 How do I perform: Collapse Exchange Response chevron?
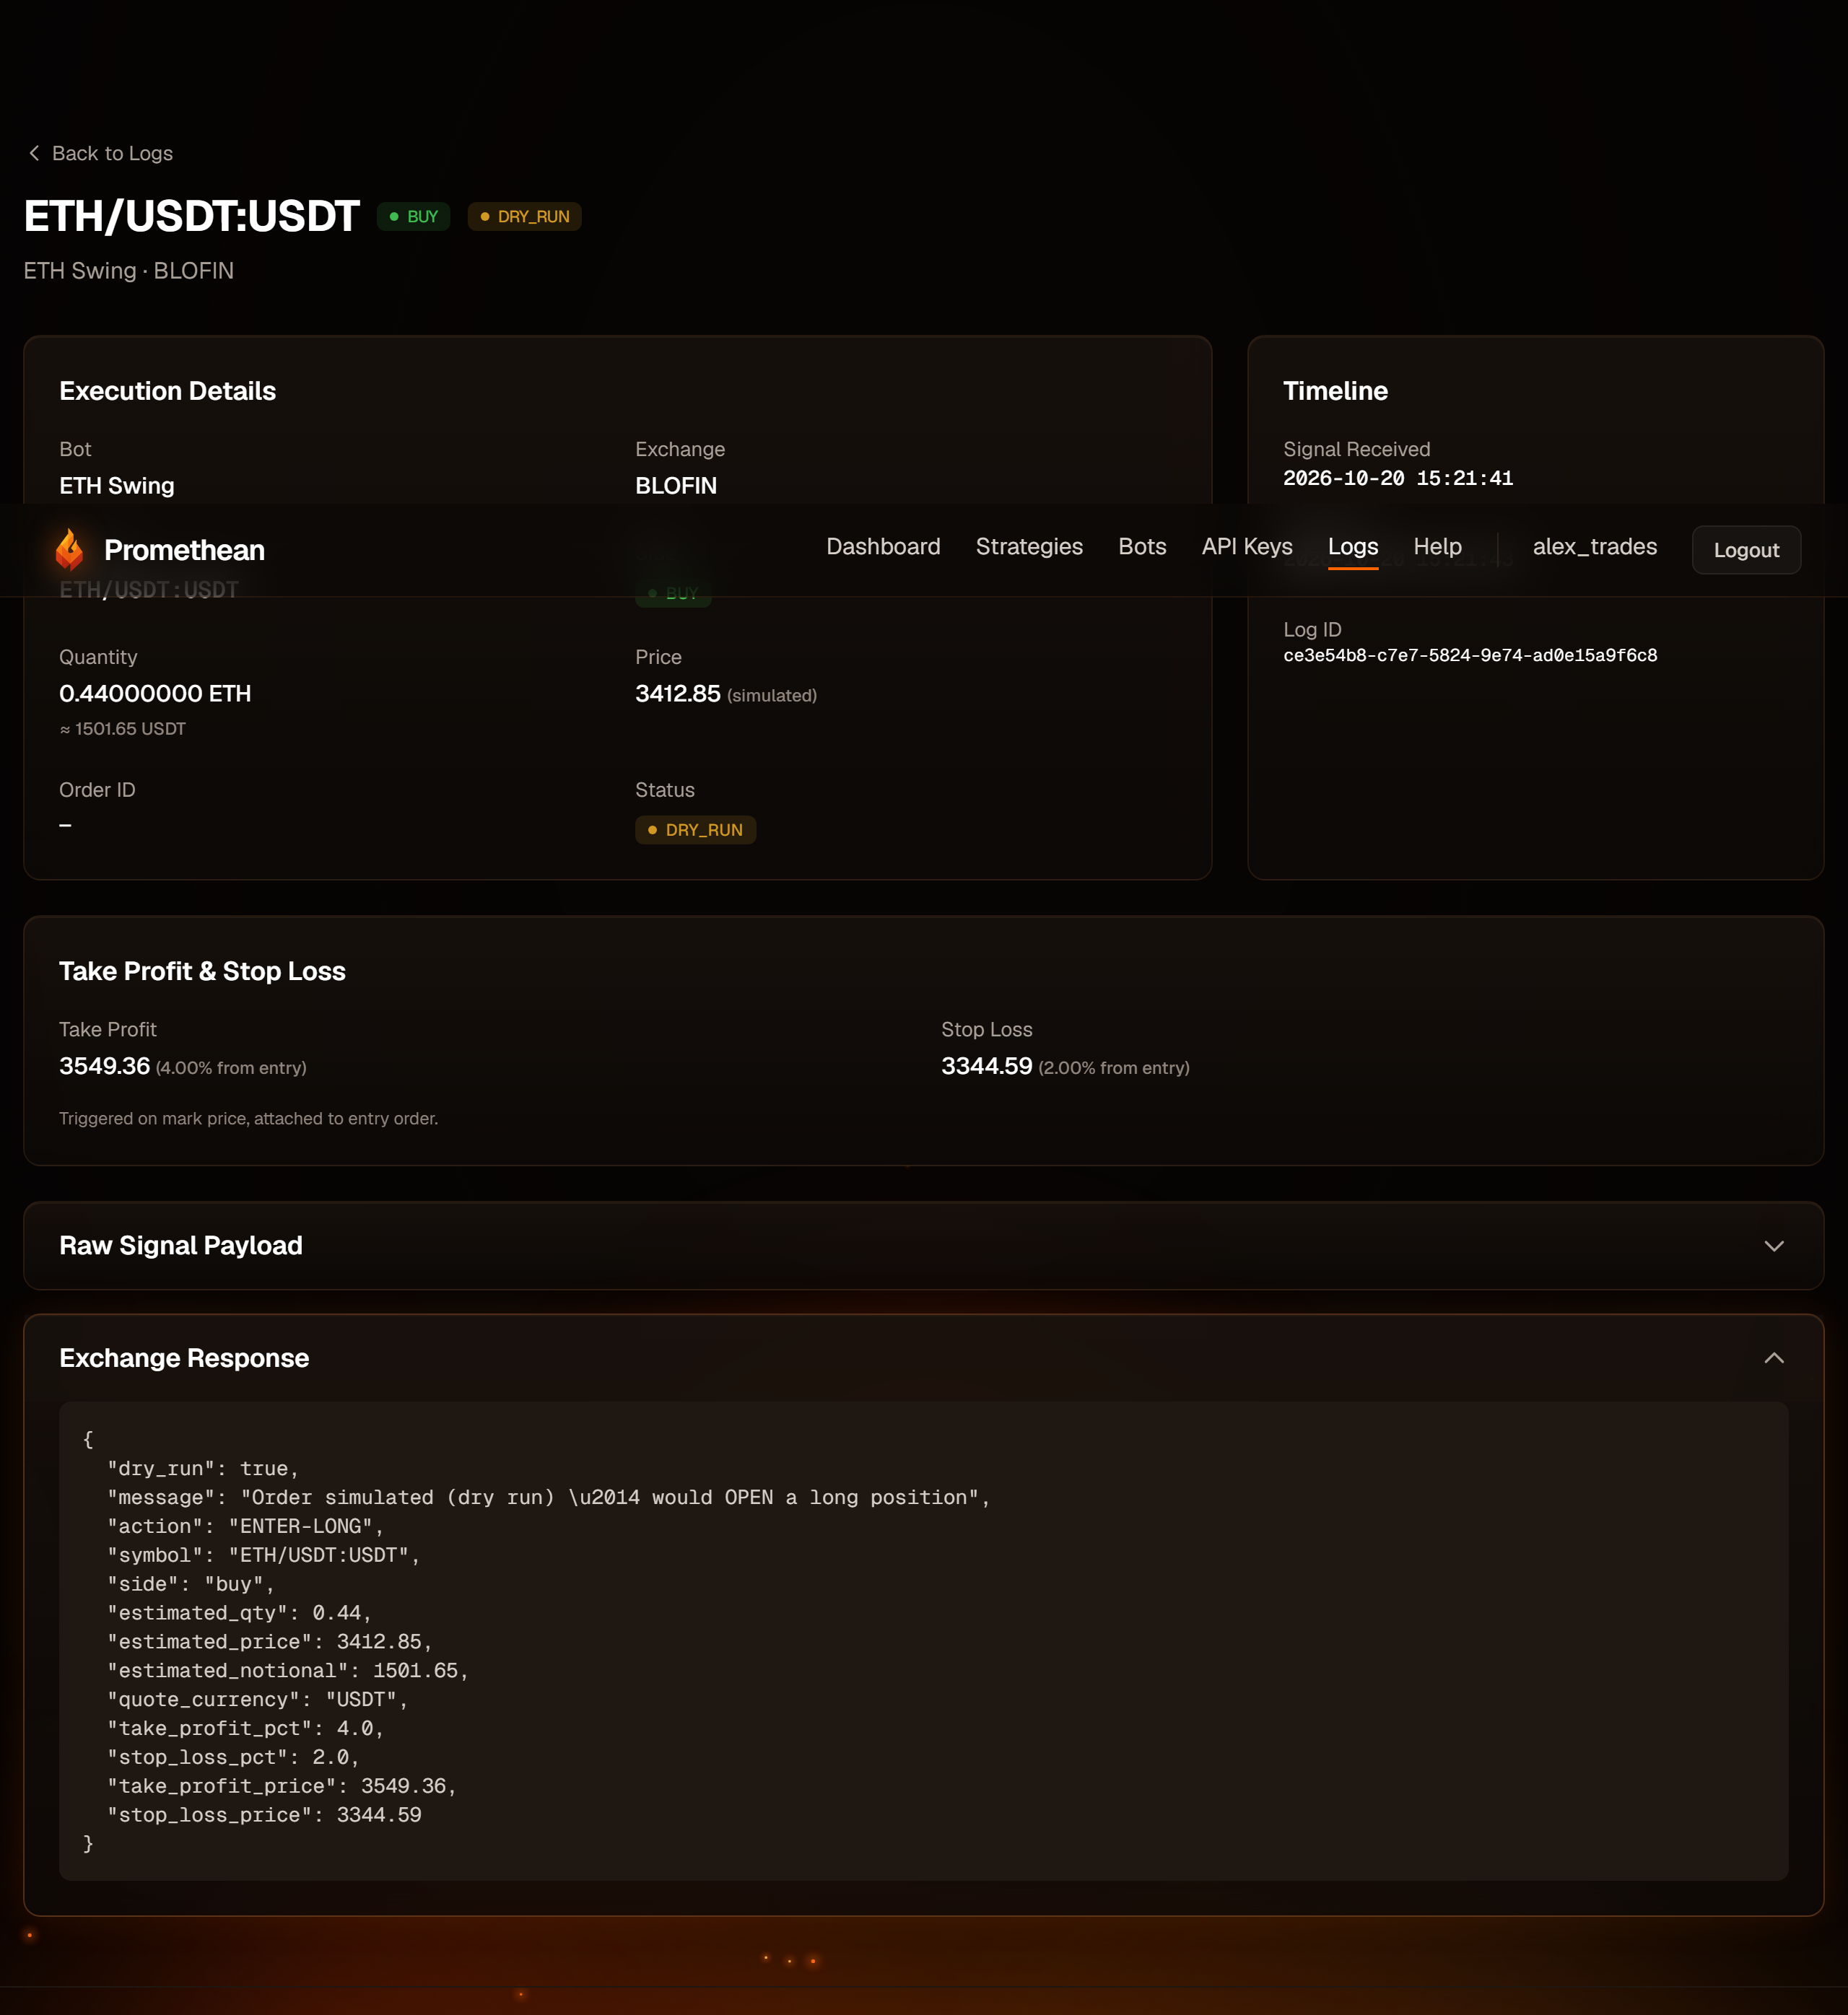[x=1774, y=1358]
